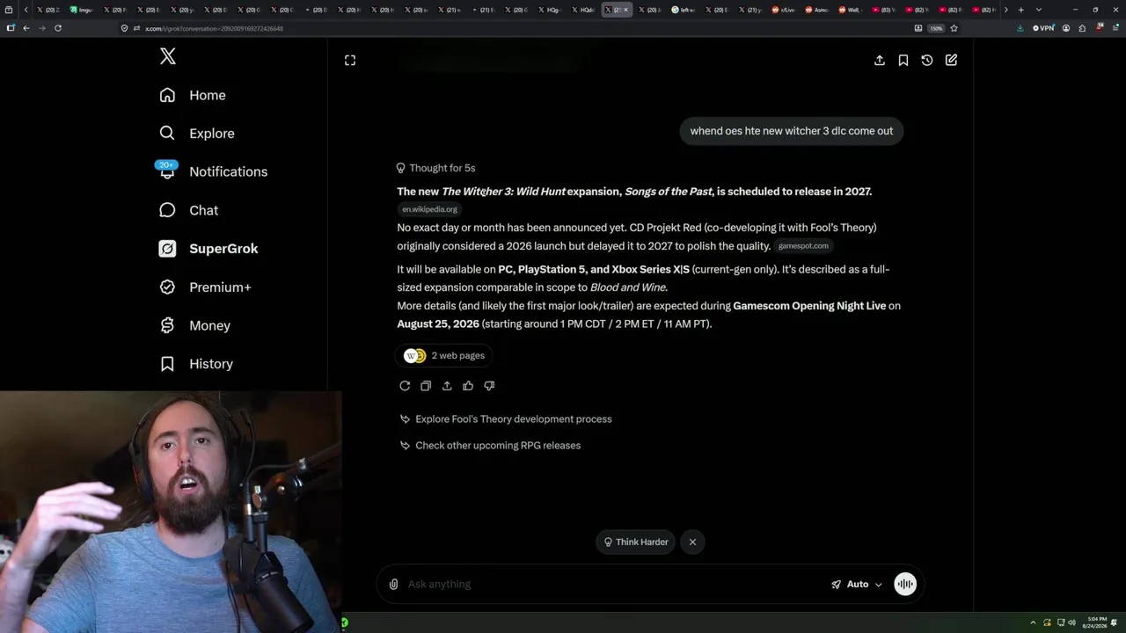
Task: Click the X logo in the sidebar
Action: [168, 56]
